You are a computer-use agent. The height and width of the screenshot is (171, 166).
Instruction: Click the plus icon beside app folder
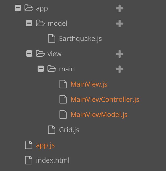120,8
